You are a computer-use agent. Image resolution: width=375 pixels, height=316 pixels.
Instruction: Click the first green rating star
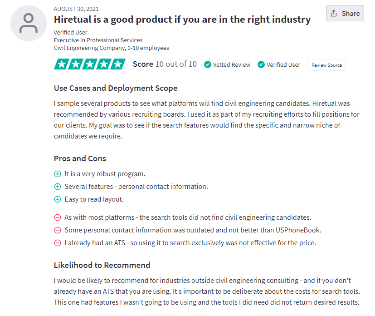[61, 64]
